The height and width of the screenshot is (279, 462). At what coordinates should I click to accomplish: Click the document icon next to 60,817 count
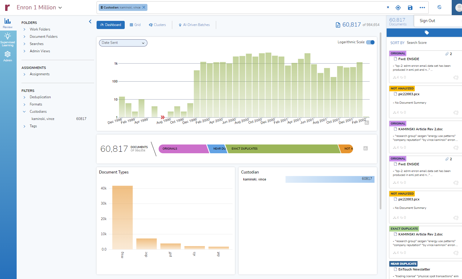coord(338,25)
